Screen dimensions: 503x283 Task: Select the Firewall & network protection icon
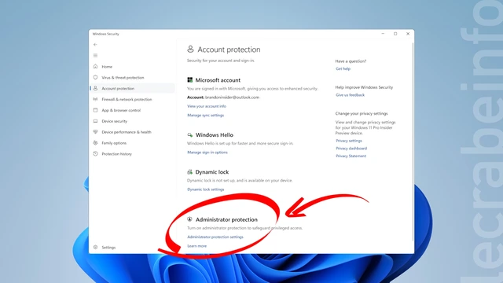(x=95, y=99)
